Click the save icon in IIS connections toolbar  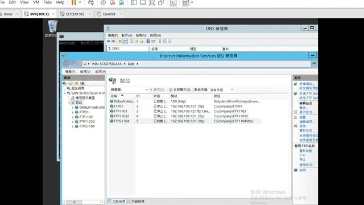(x=71, y=83)
